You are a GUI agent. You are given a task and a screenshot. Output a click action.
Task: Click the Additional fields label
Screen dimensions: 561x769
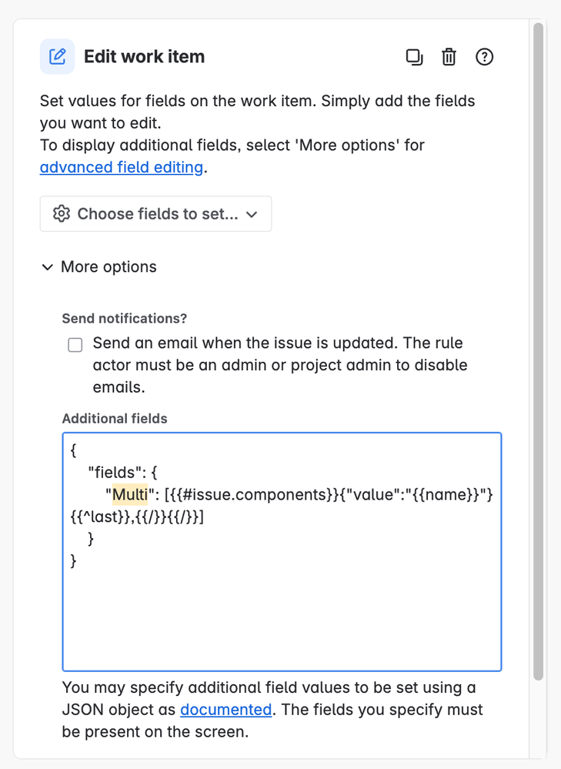114,419
